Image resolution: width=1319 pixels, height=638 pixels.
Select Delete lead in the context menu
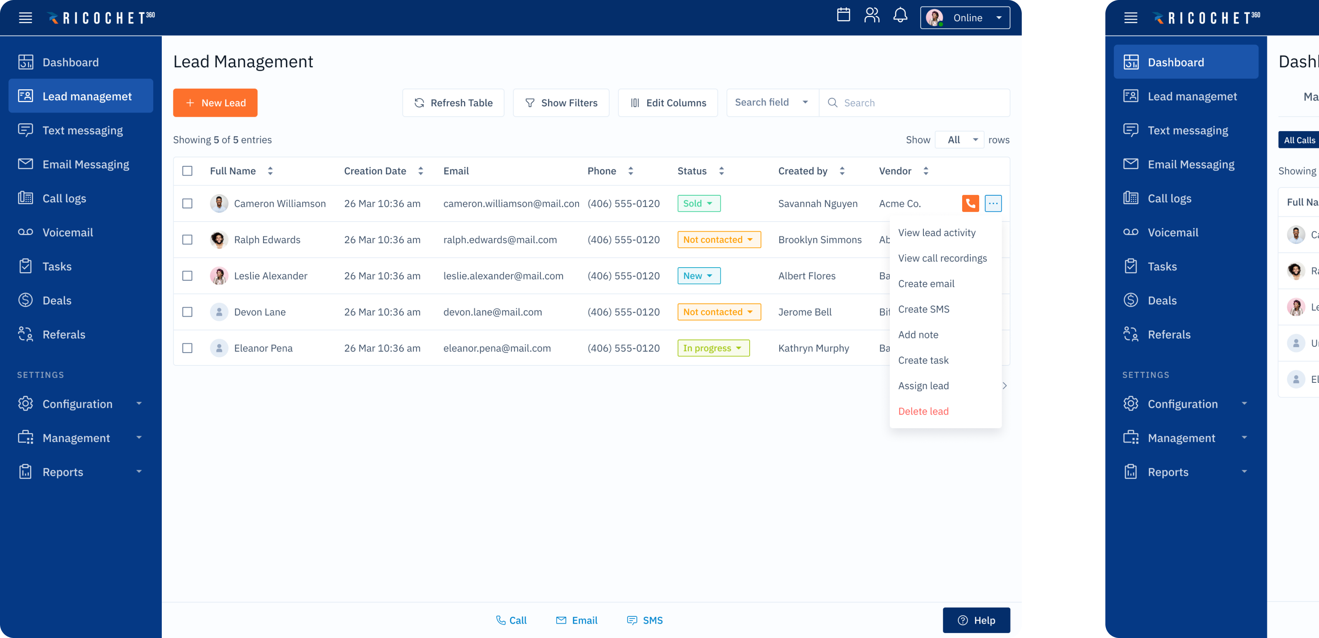(923, 411)
